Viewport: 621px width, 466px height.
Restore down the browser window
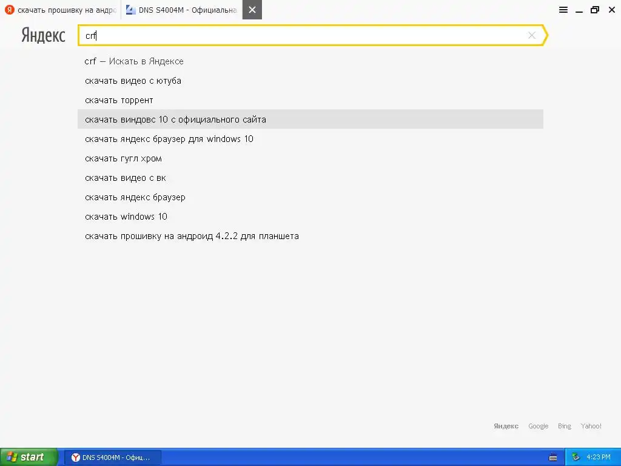595,10
